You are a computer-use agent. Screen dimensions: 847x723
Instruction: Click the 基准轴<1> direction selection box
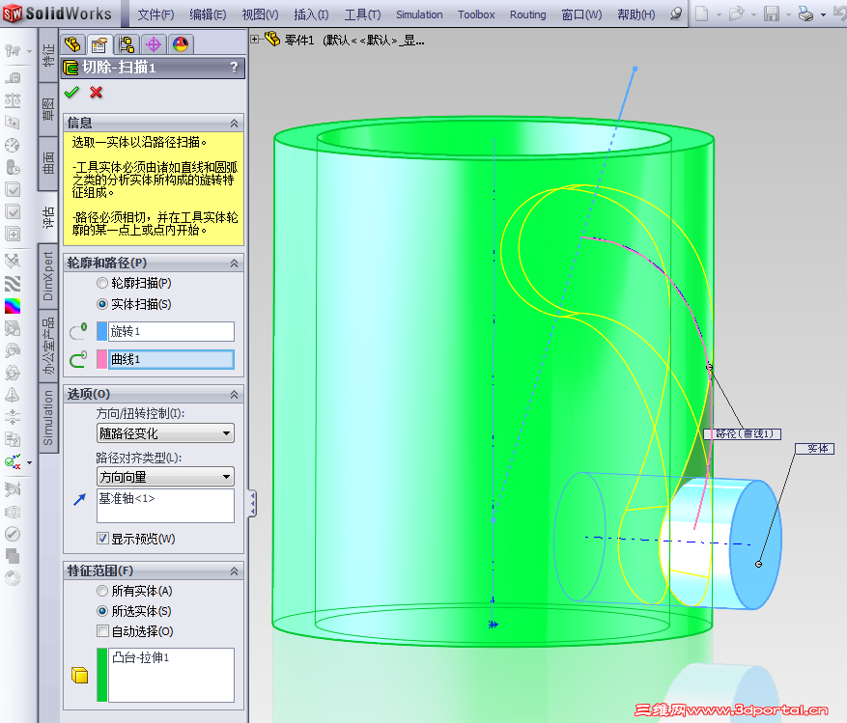[165, 506]
